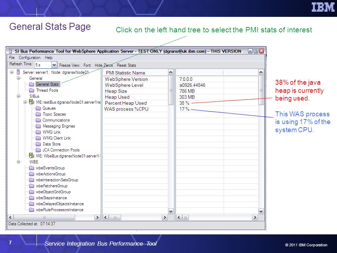Click scroll up arrow in statistic name pane

(x=171, y=72)
